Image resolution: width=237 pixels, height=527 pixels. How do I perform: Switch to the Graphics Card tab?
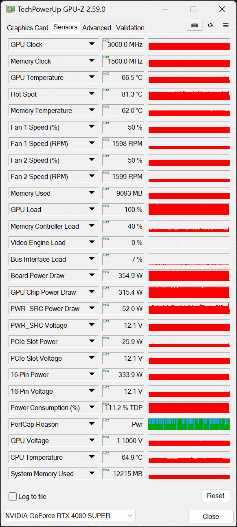coord(28,28)
